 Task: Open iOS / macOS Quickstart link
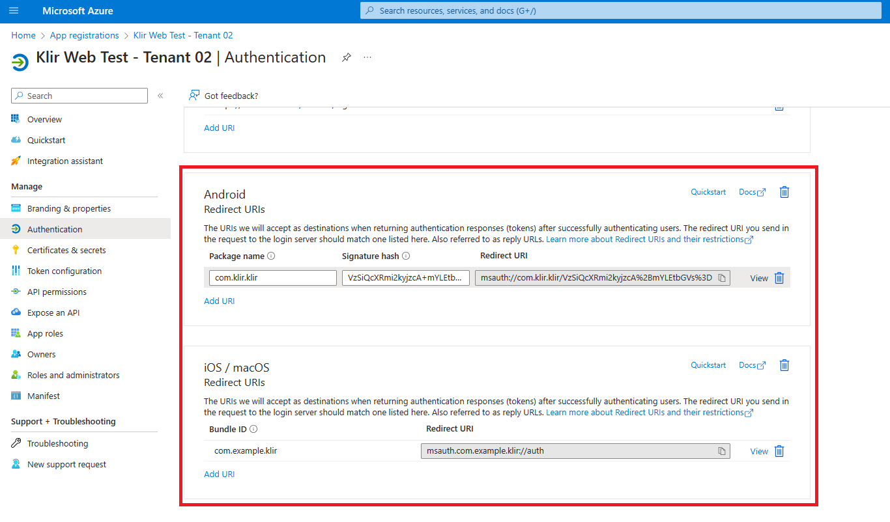pyautogui.click(x=708, y=365)
